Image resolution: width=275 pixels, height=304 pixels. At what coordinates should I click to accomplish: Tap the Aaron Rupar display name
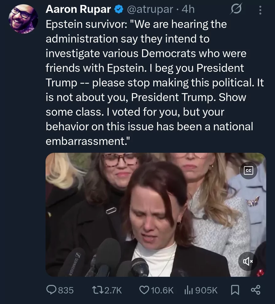tap(78, 9)
